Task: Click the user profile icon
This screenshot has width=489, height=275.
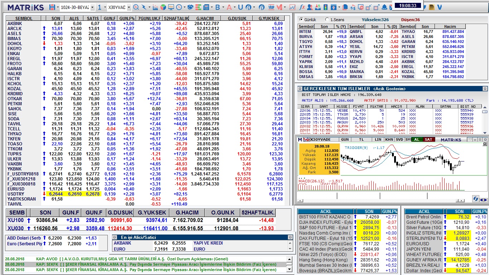Action: click(x=310, y=7)
